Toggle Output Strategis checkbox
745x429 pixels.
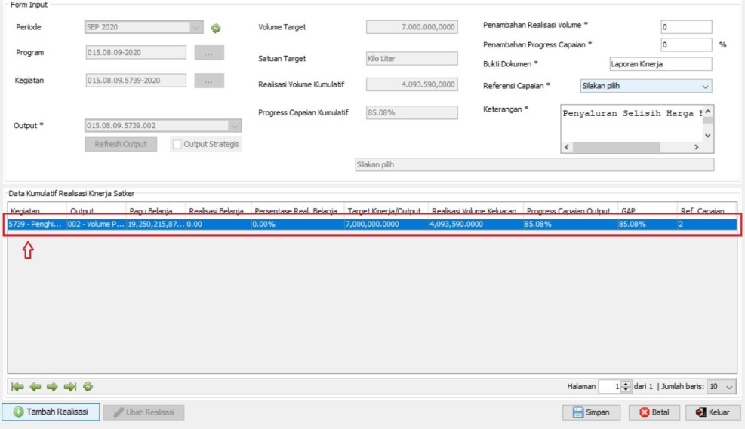(177, 144)
